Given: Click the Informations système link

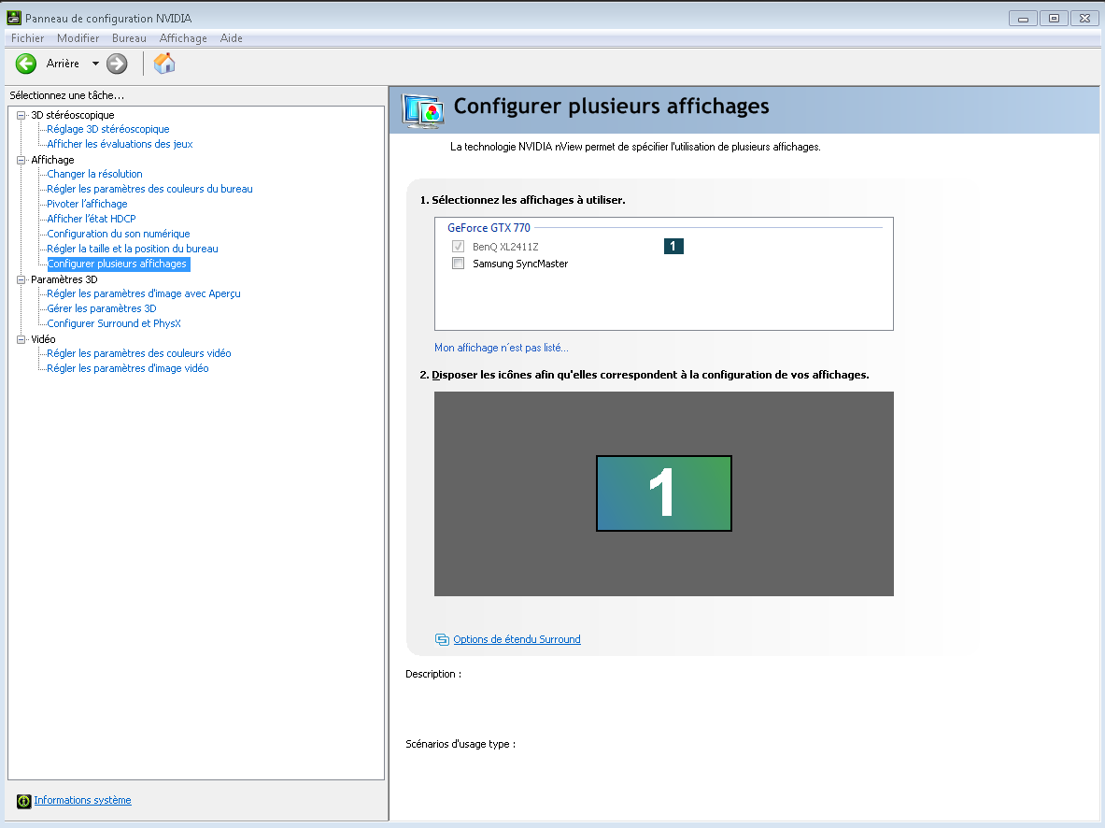Looking at the screenshot, I should pyautogui.click(x=82, y=800).
